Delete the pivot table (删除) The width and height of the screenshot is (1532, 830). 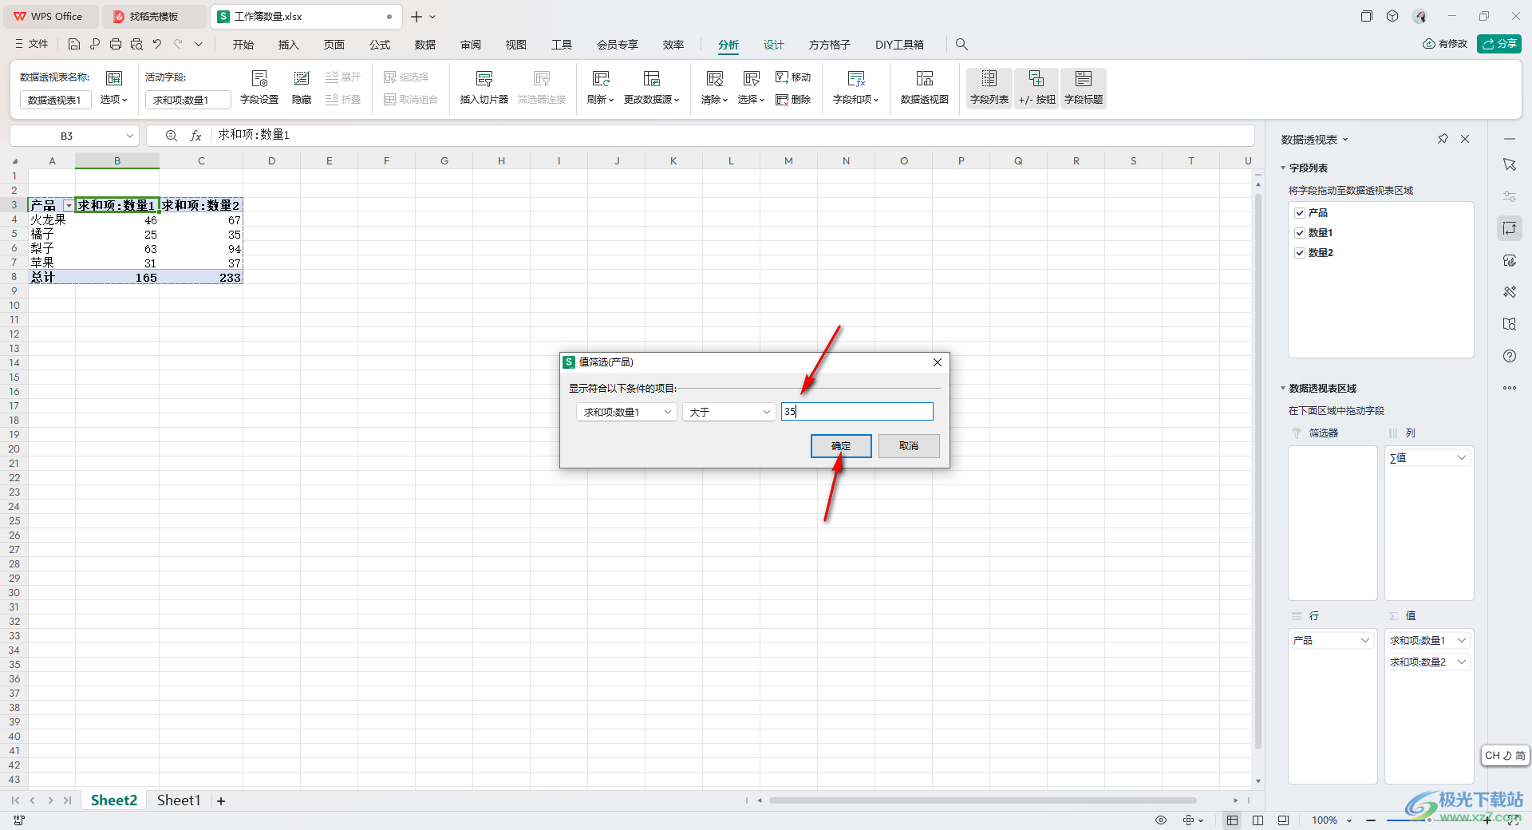(x=793, y=100)
